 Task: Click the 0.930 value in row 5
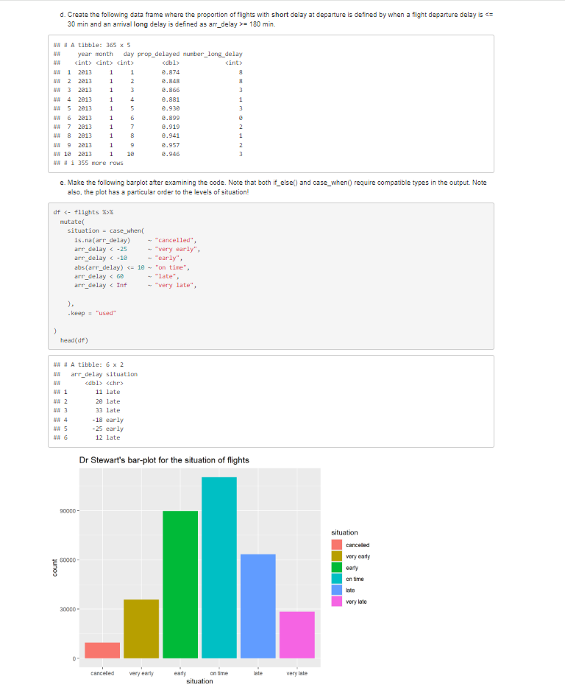tap(171, 108)
